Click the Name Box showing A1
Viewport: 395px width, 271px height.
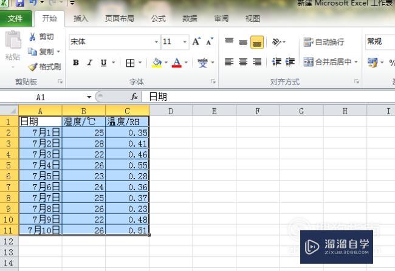tap(43, 97)
